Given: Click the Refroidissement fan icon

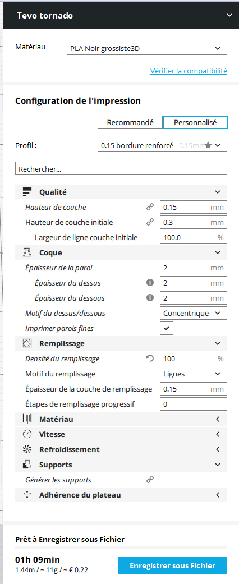Looking at the screenshot, I should tap(27, 449).
